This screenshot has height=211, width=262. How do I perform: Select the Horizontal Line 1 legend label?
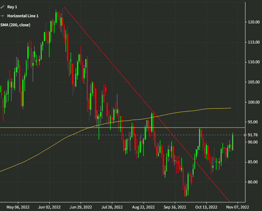click(x=23, y=16)
